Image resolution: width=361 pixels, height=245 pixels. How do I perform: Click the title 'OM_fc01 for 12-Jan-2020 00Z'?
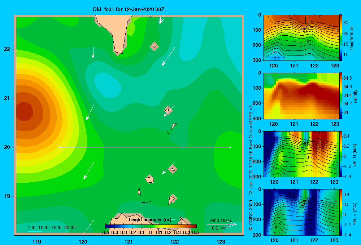[129, 9]
